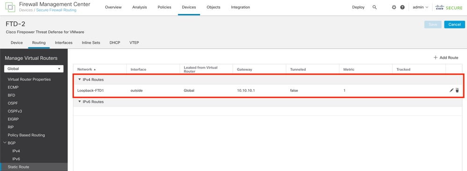Image resolution: width=467 pixels, height=171 pixels.
Task: Follow the Secure Firewall Routing breadcrumb link
Action: point(56,10)
